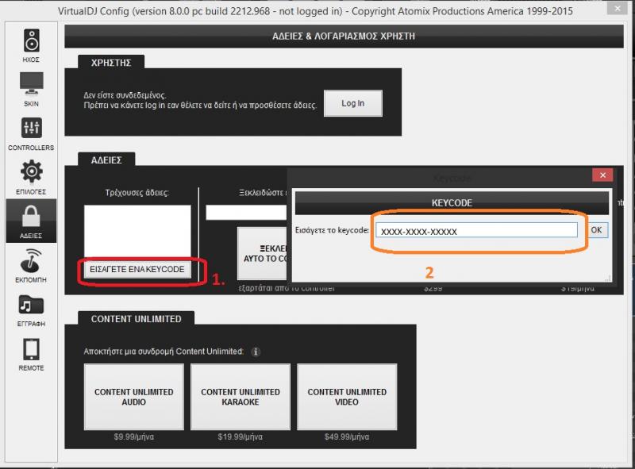Image resolution: width=635 pixels, height=469 pixels.
Task: Choose Content Unlimited Audio subscription
Action: click(133, 397)
